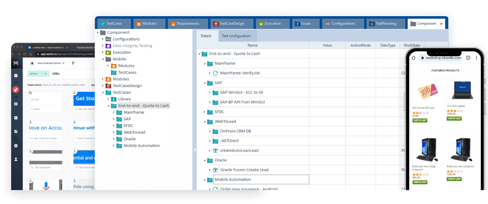Click the phone browser tab counter icon
Image resolution: width=488 pixels, height=204 pixels.
pyautogui.click(x=468, y=58)
